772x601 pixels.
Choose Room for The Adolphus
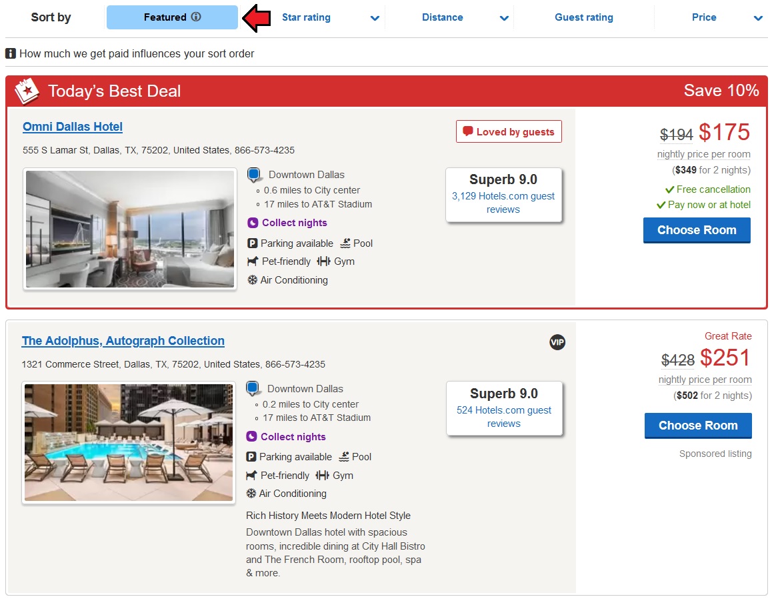pos(698,426)
